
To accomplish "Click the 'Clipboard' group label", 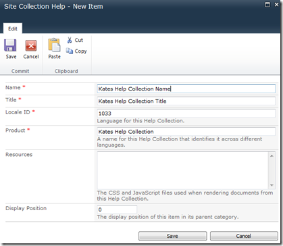I will [x=66, y=71].
